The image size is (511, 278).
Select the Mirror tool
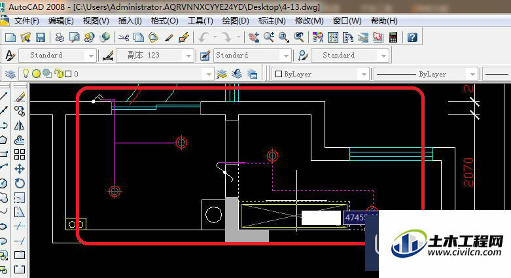point(20,126)
